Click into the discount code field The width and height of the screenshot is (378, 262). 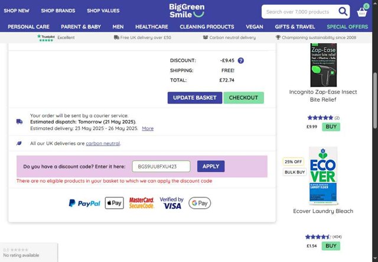(161, 166)
